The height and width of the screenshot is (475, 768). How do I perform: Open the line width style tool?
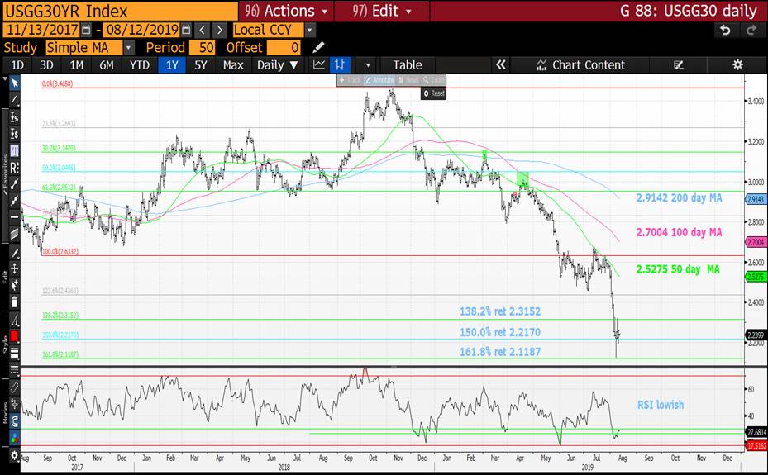[x=15, y=354]
